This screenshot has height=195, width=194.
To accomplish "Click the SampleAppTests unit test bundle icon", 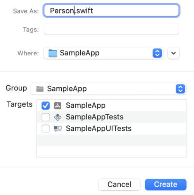I will tap(57, 117).
